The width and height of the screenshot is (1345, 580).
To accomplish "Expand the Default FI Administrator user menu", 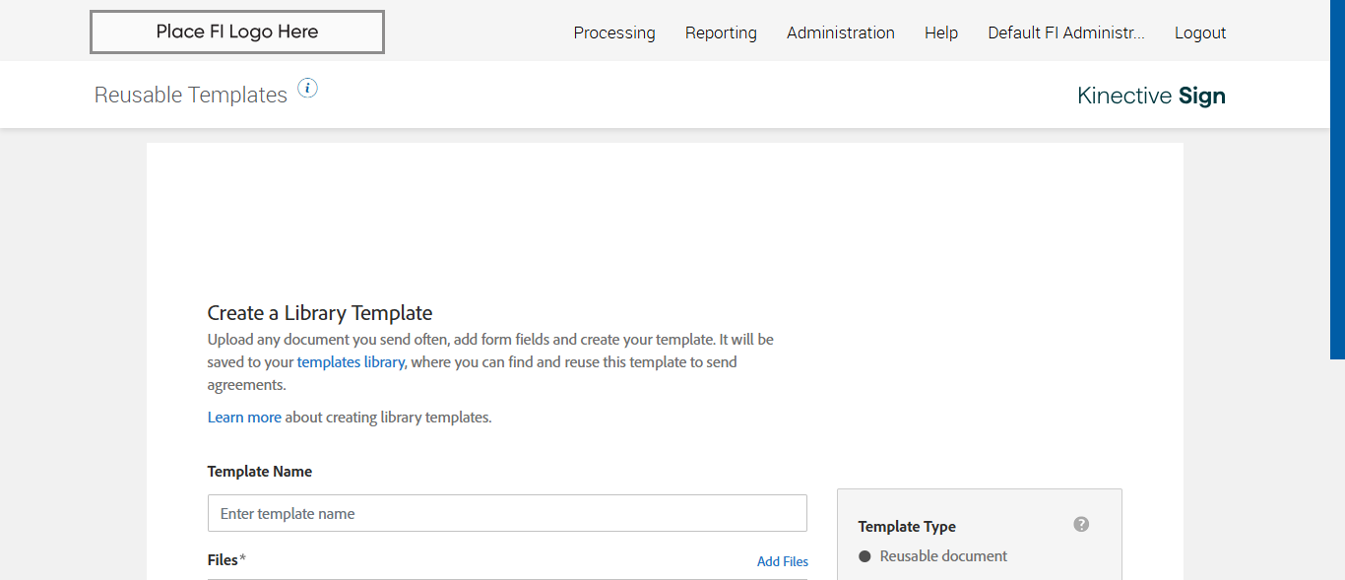I will tap(1066, 32).
